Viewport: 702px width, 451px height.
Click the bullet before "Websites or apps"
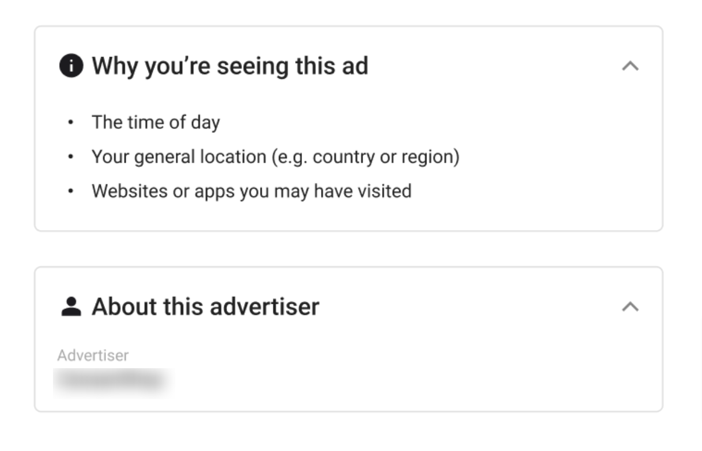pyautogui.click(x=71, y=190)
